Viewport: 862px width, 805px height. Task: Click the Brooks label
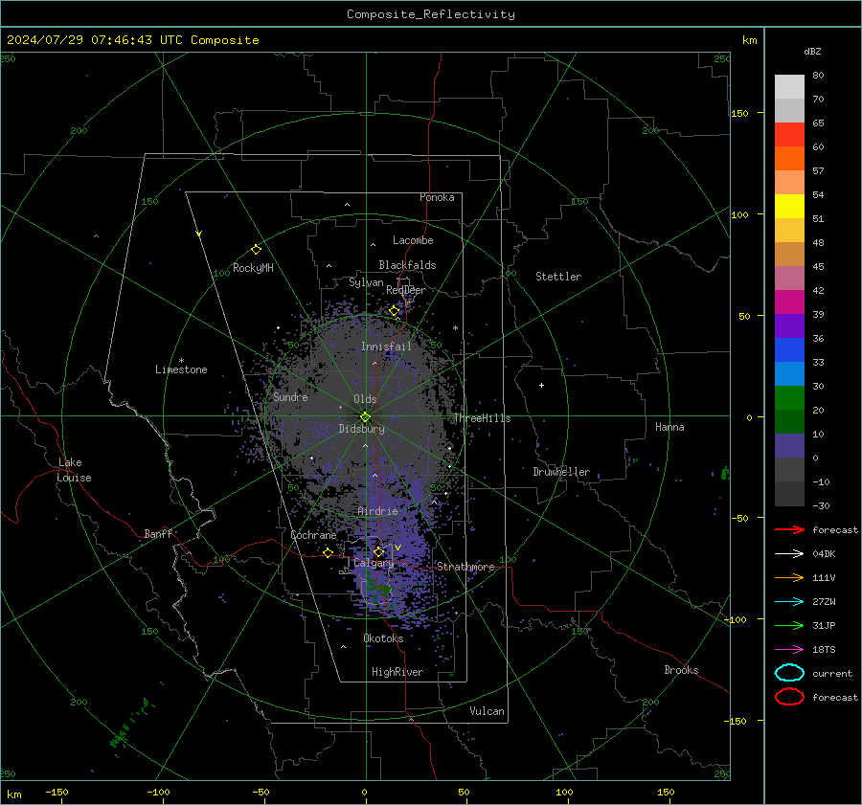pyautogui.click(x=681, y=670)
